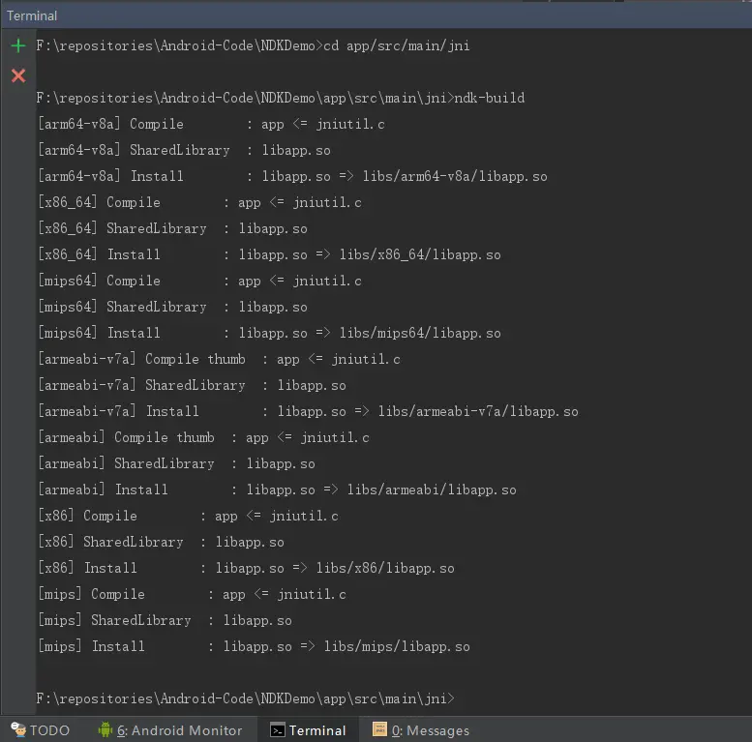The height and width of the screenshot is (742, 752).
Task: Click the '[x86] Compile' output line
Action: (x=188, y=517)
